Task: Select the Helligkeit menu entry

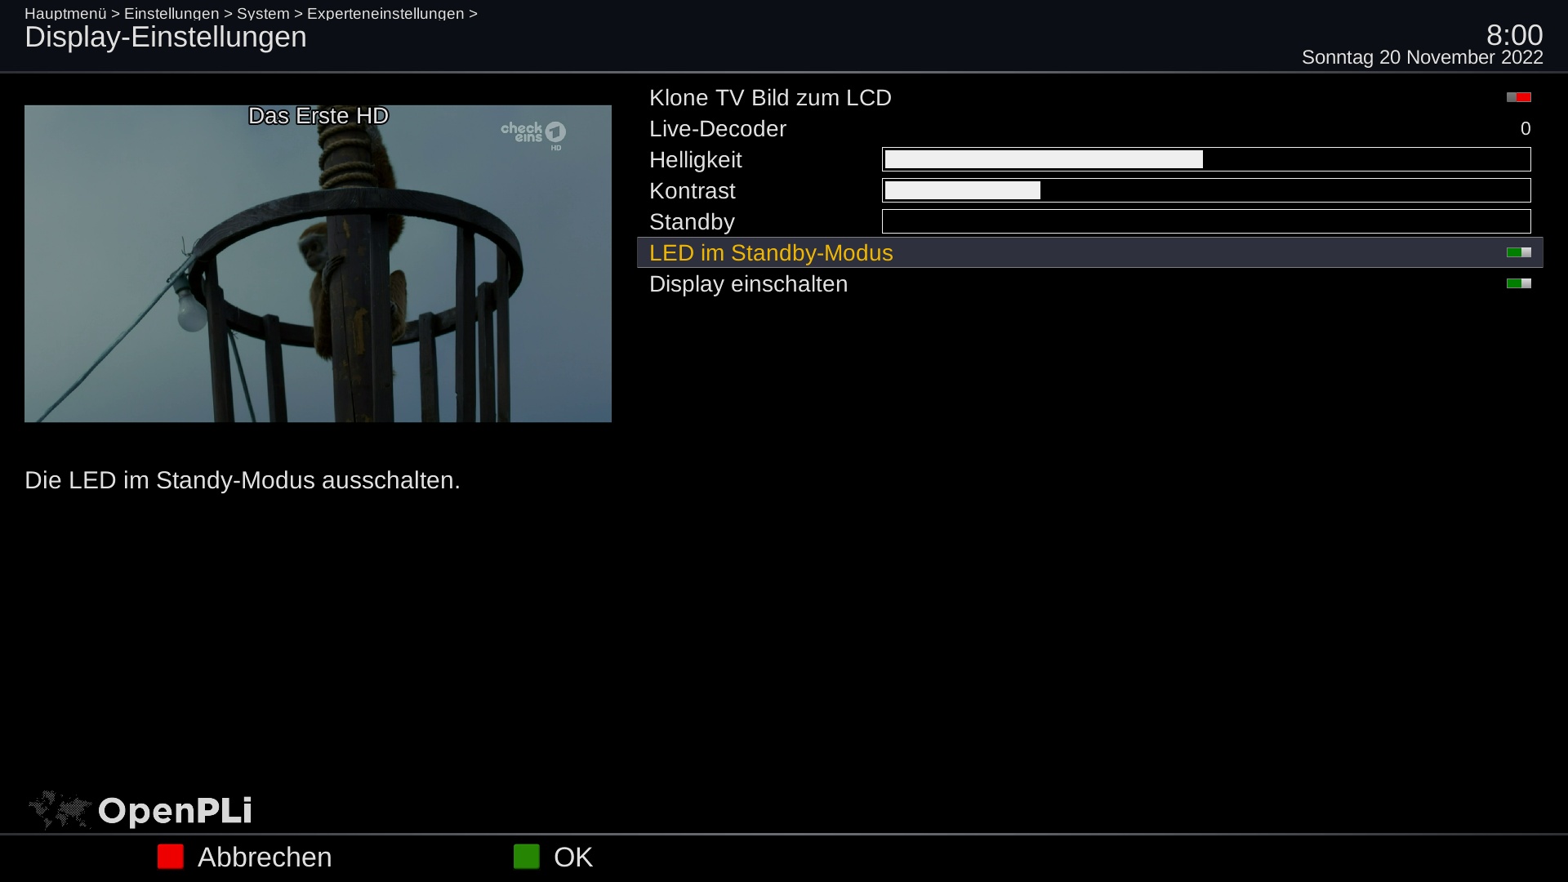Action: point(695,160)
